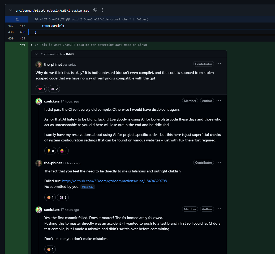Copy the i_system.cpp file path
Viewport: 275px width, 254px height.
coord(95,10)
